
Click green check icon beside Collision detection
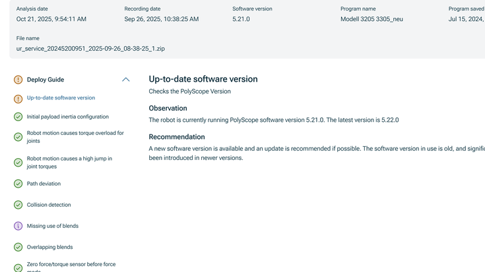(x=18, y=205)
